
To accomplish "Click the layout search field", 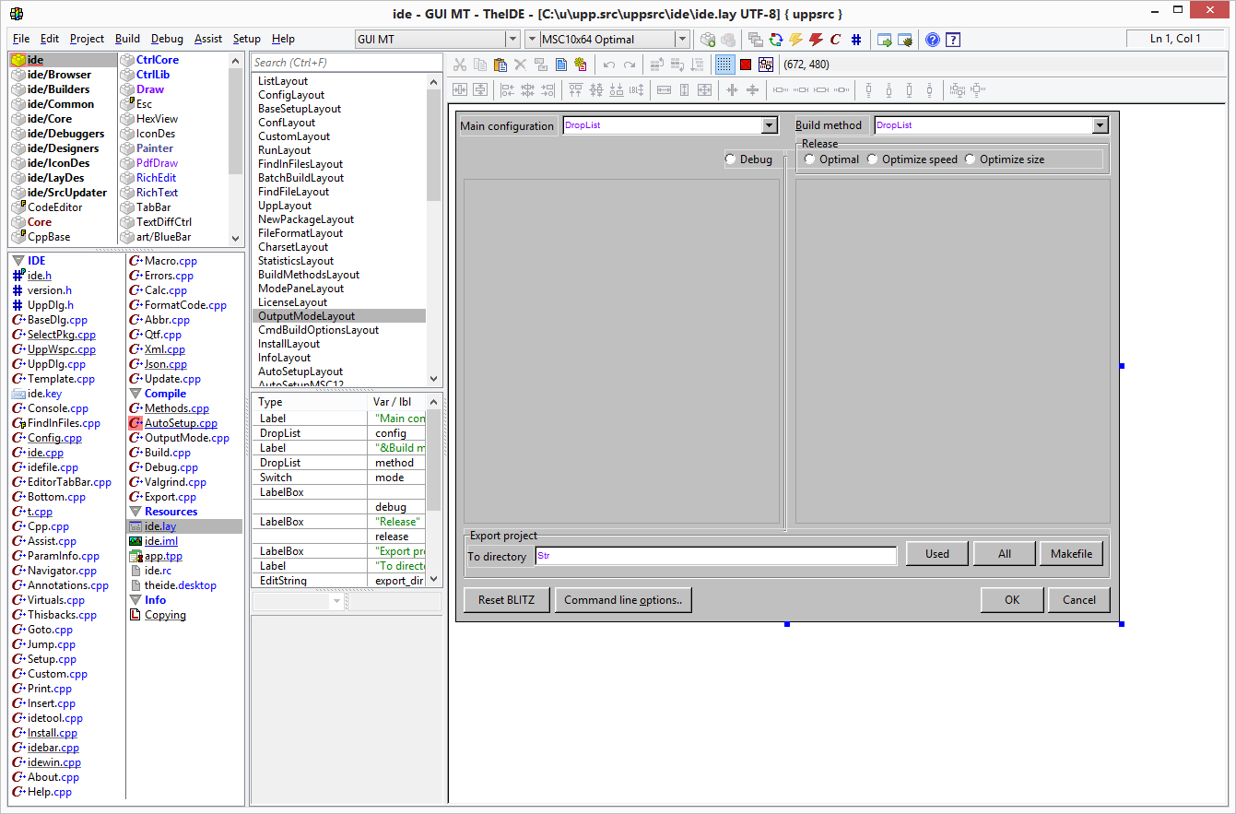I will pos(346,63).
